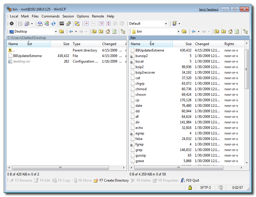The image size is (256, 197).
Task: Toggle the local directory tree view
Action: click(x=123, y=31)
